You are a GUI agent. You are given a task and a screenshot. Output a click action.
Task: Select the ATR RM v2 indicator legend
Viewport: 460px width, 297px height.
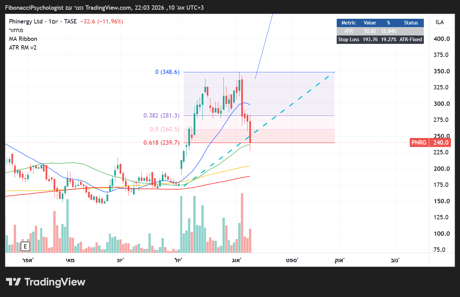(23, 48)
